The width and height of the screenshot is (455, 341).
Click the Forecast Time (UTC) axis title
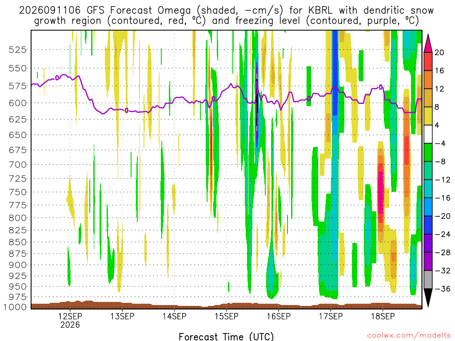226,337
